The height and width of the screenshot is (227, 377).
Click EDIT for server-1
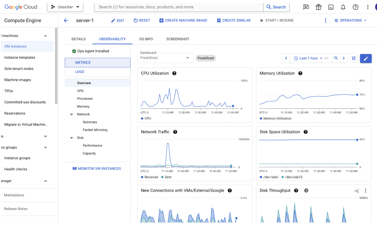118,21
